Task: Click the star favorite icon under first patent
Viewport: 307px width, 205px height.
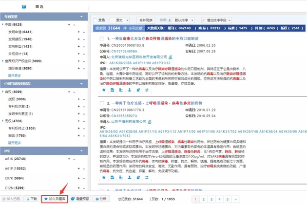Action: pos(103,90)
